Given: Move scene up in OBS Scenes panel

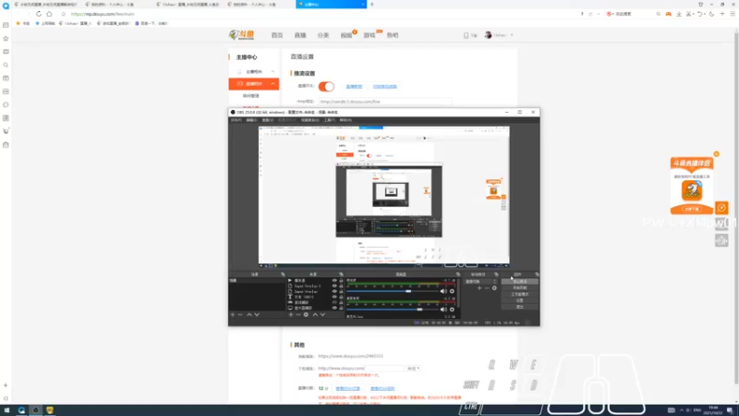Looking at the screenshot, I should 249,314.
